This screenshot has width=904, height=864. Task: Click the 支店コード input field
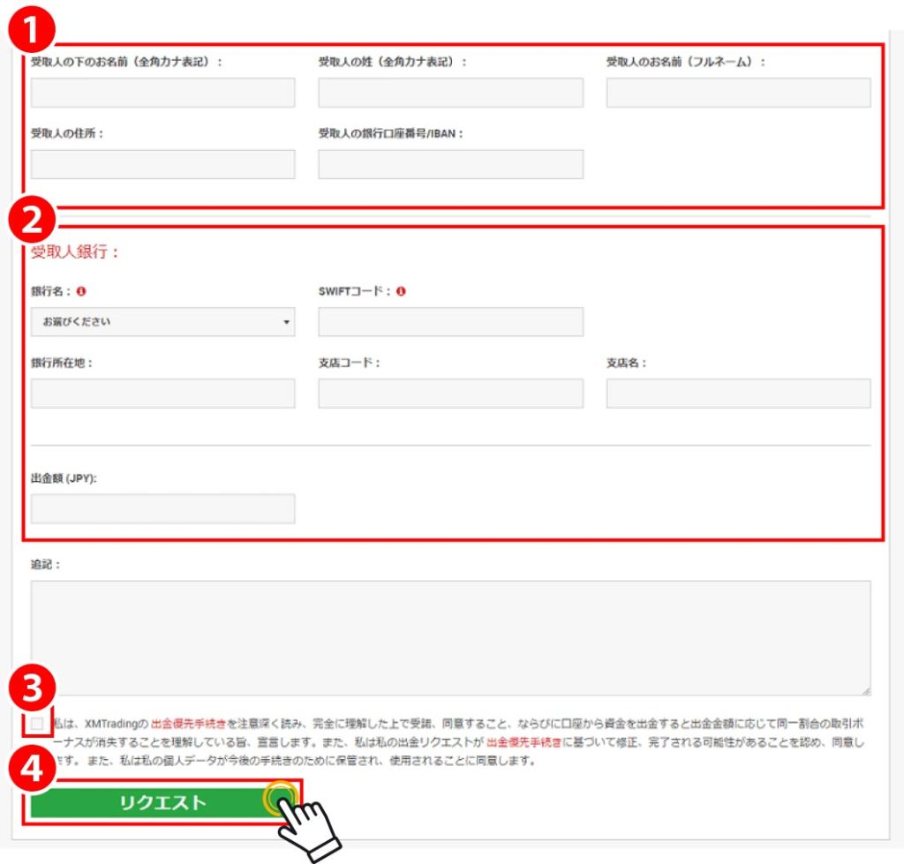point(450,394)
